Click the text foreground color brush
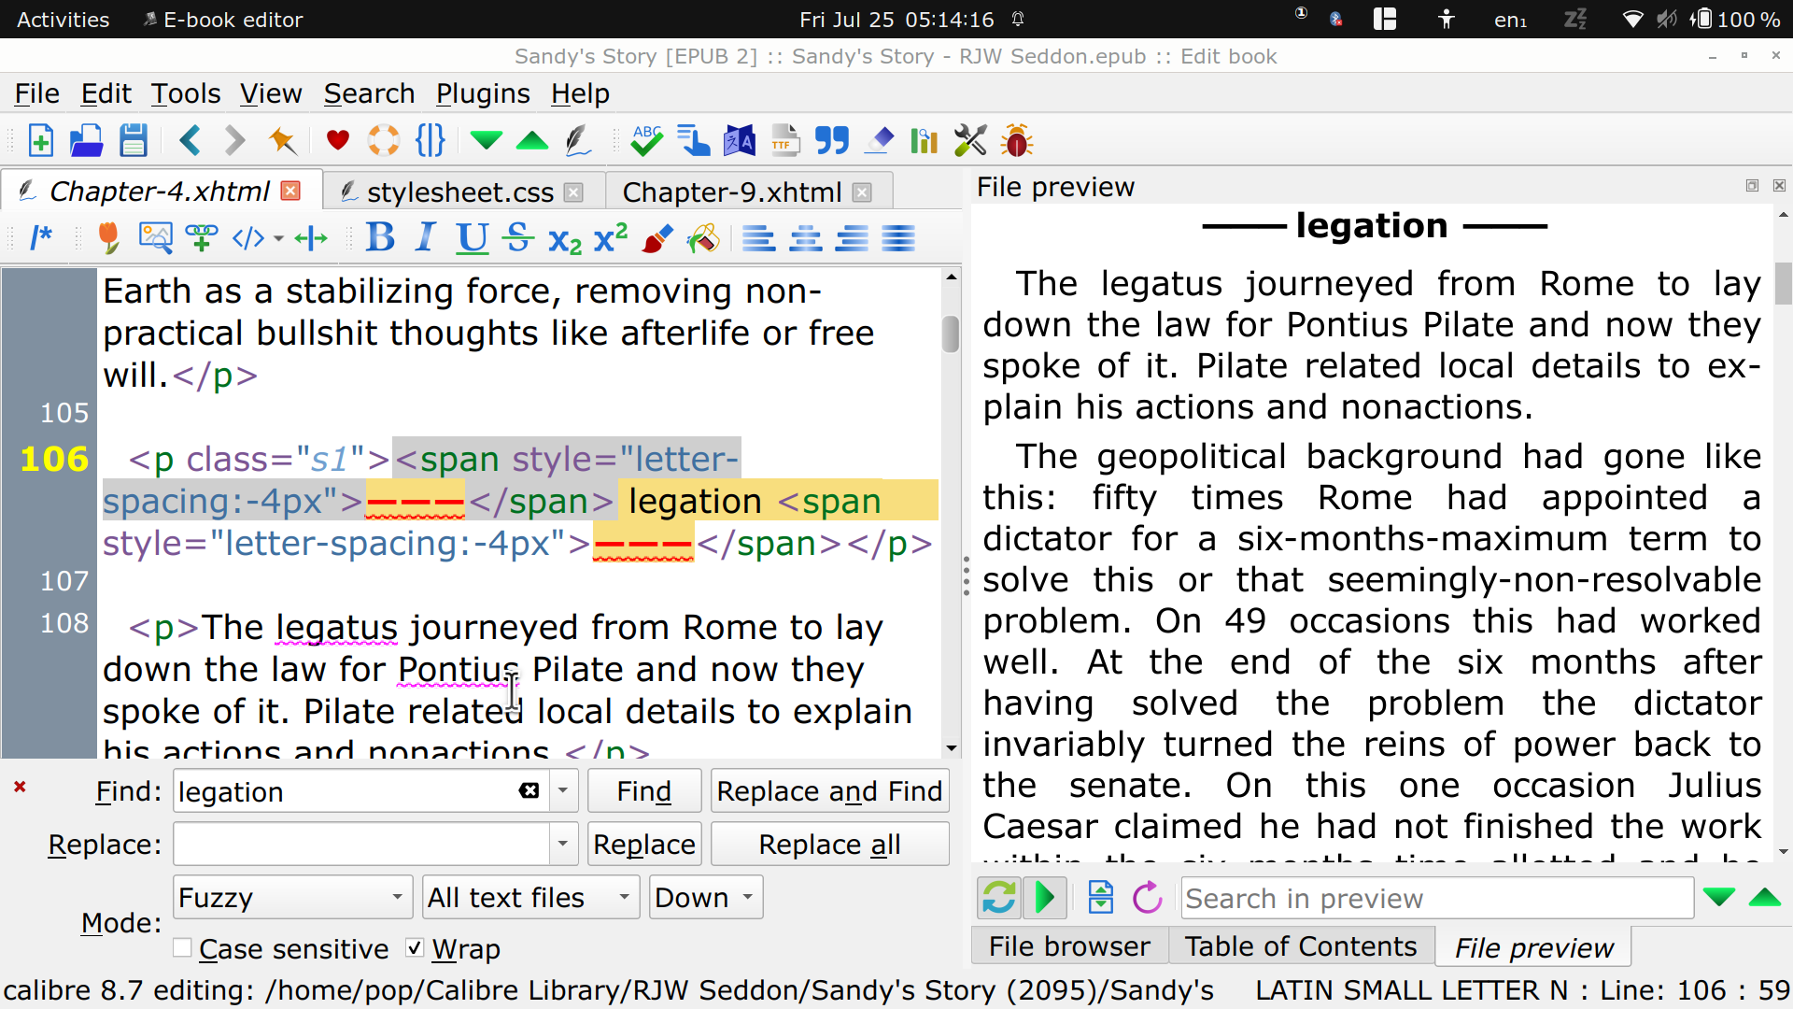 click(x=657, y=238)
